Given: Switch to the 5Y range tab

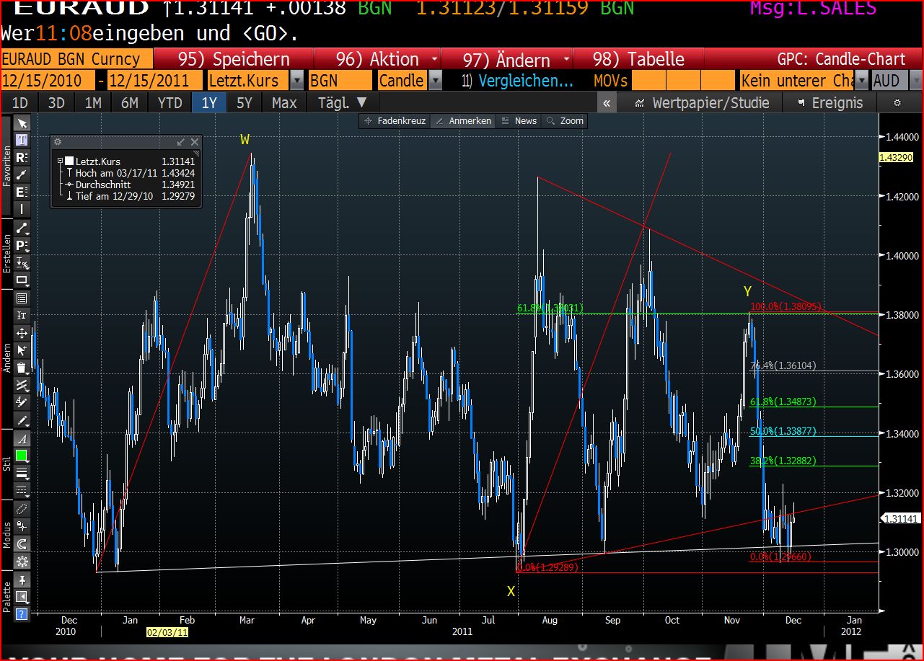Looking at the screenshot, I should tap(245, 103).
